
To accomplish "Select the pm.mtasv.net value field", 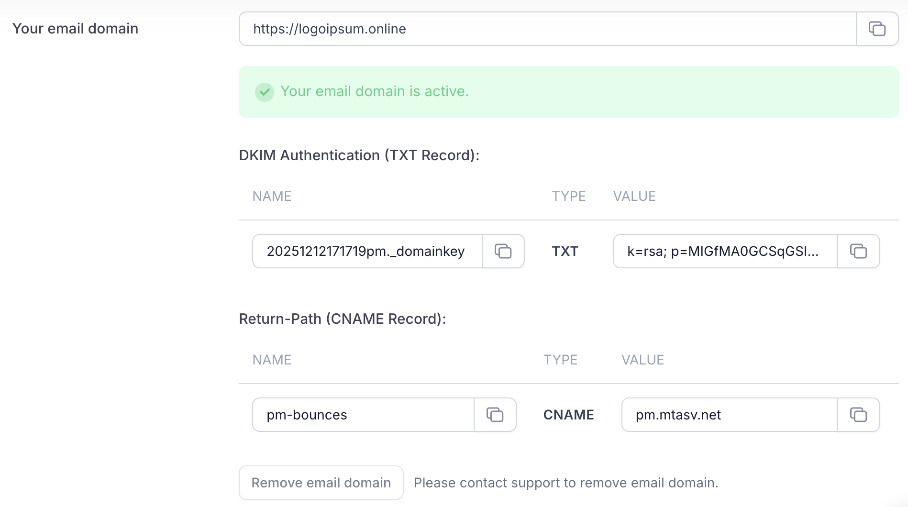I will pos(729,415).
